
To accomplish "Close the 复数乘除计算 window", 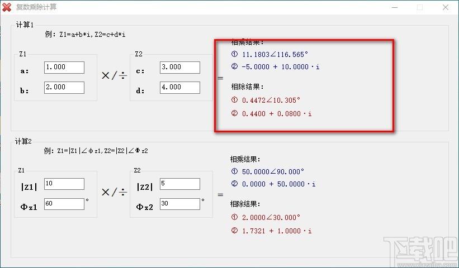I will (x=446, y=7).
